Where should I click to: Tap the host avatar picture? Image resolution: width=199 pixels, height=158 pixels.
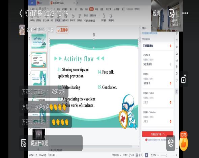click(22, 30)
